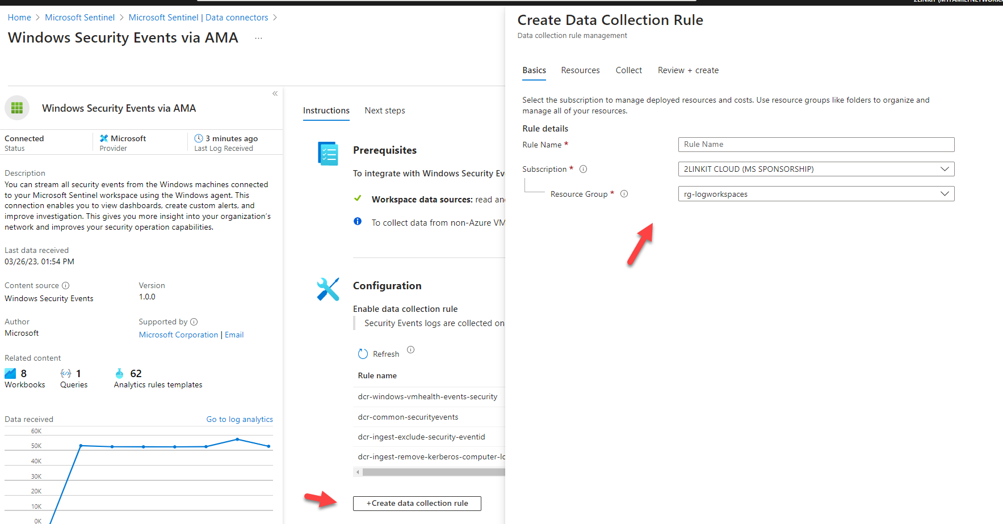Viewport: 1003px width, 524px height.
Task: Click the info icon beside Subscription
Action: [x=583, y=168]
